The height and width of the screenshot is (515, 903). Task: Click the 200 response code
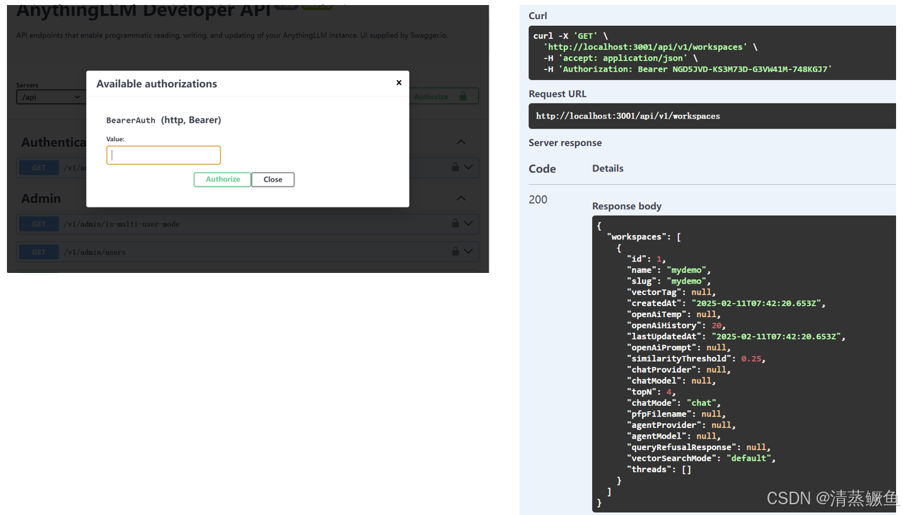click(538, 200)
